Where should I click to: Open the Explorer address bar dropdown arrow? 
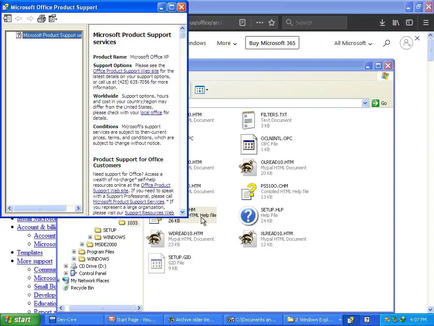(x=365, y=103)
